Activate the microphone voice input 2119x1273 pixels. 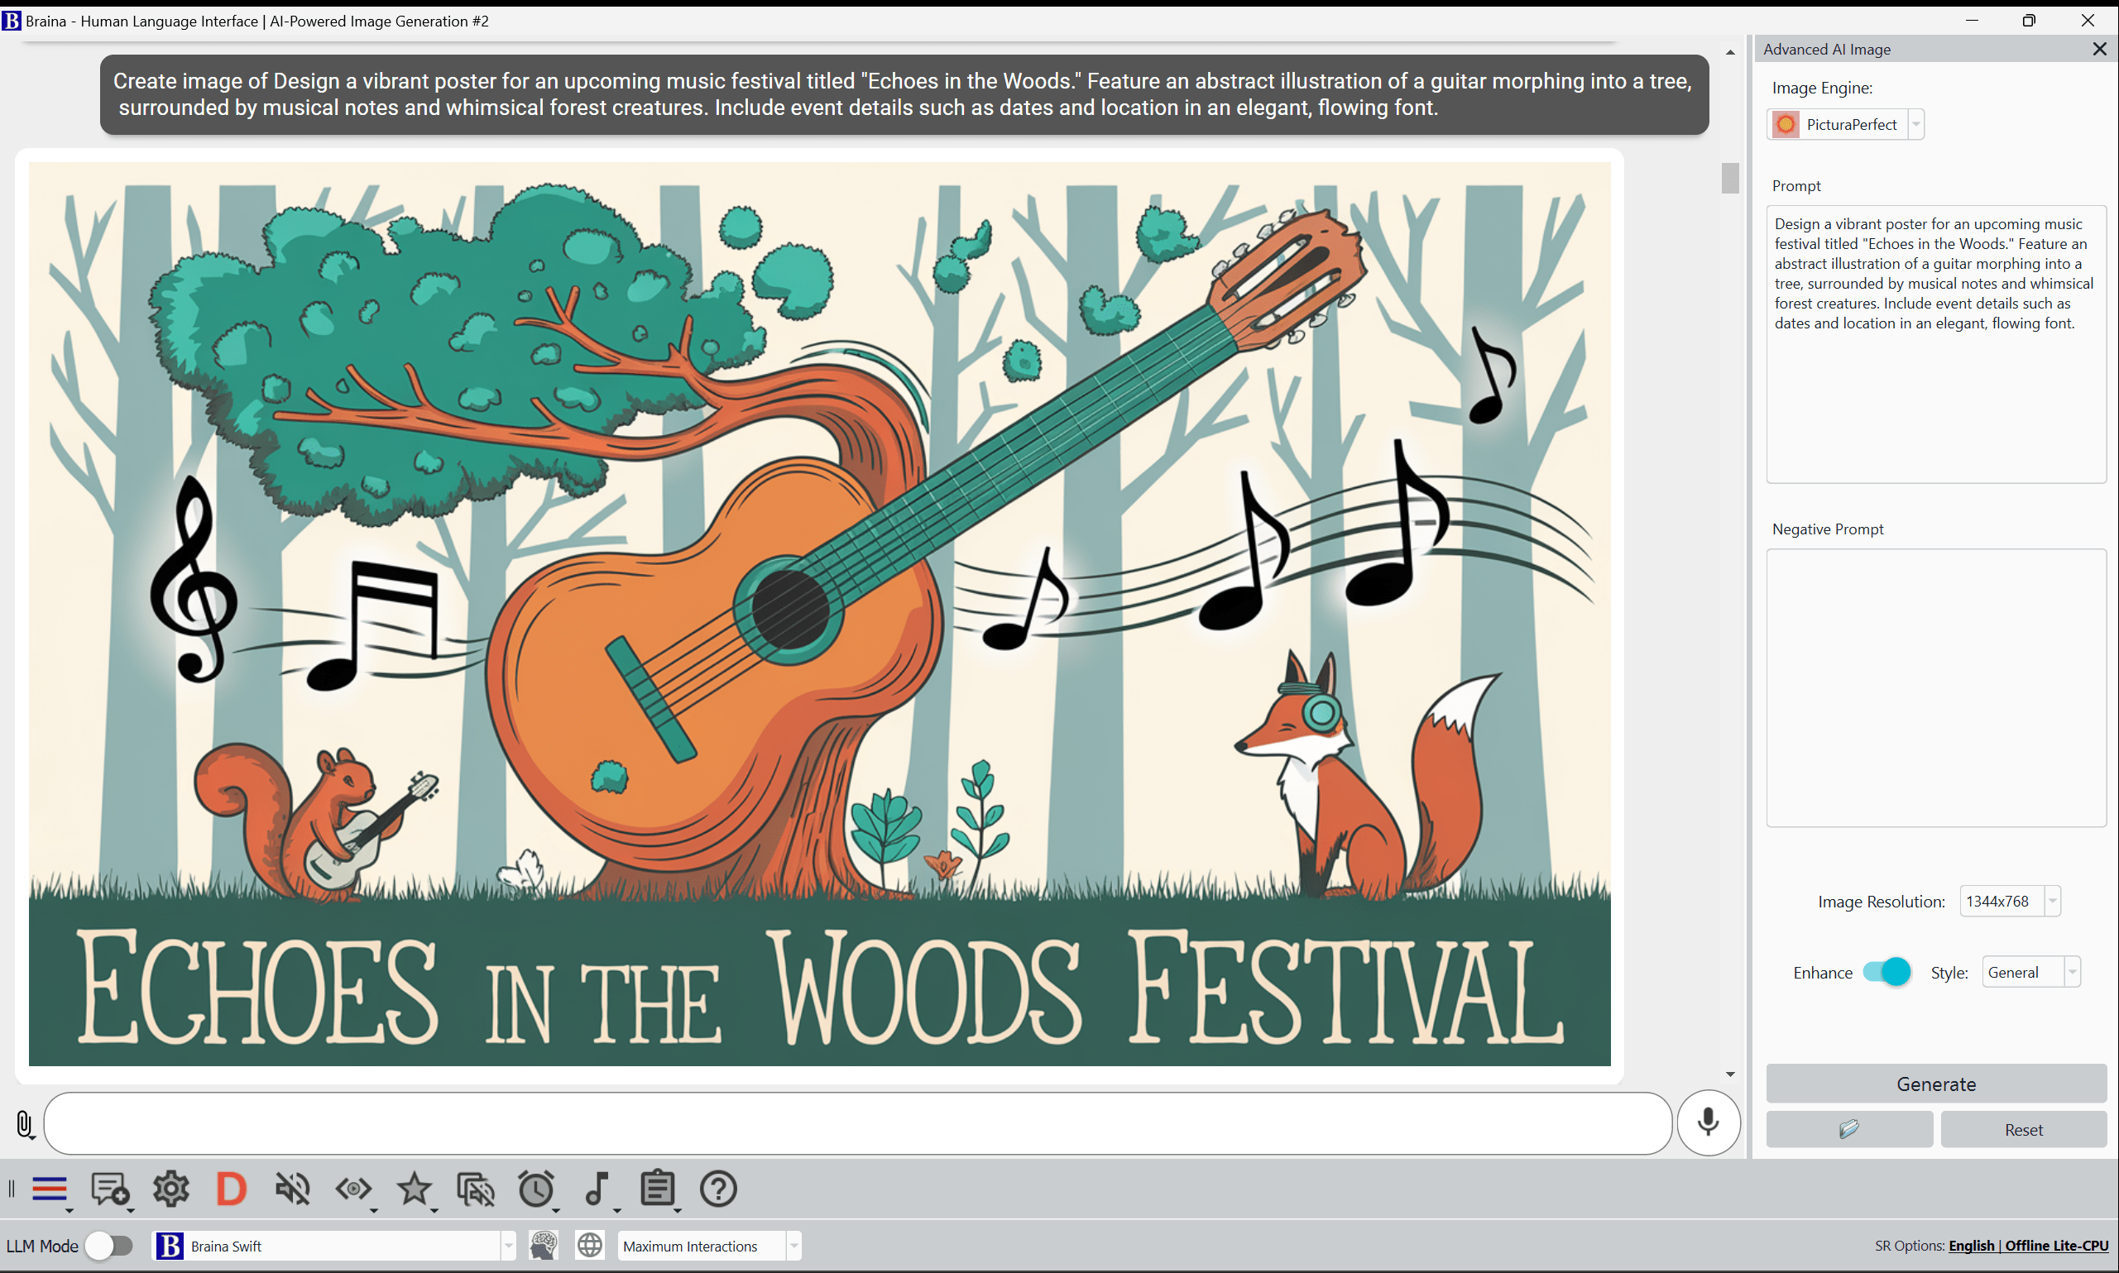(1709, 1123)
